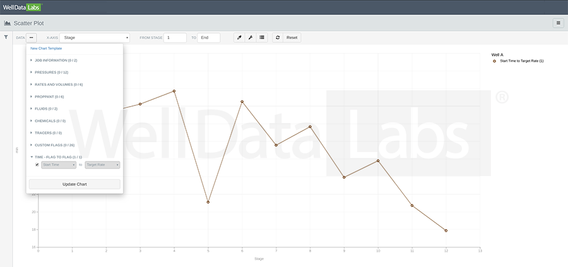Open chart settings wrench icon
The image size is (568, 267).
[251, 38]
